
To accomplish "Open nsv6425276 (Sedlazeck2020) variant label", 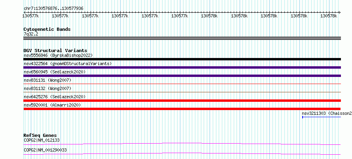I will (x=55, y=97).
